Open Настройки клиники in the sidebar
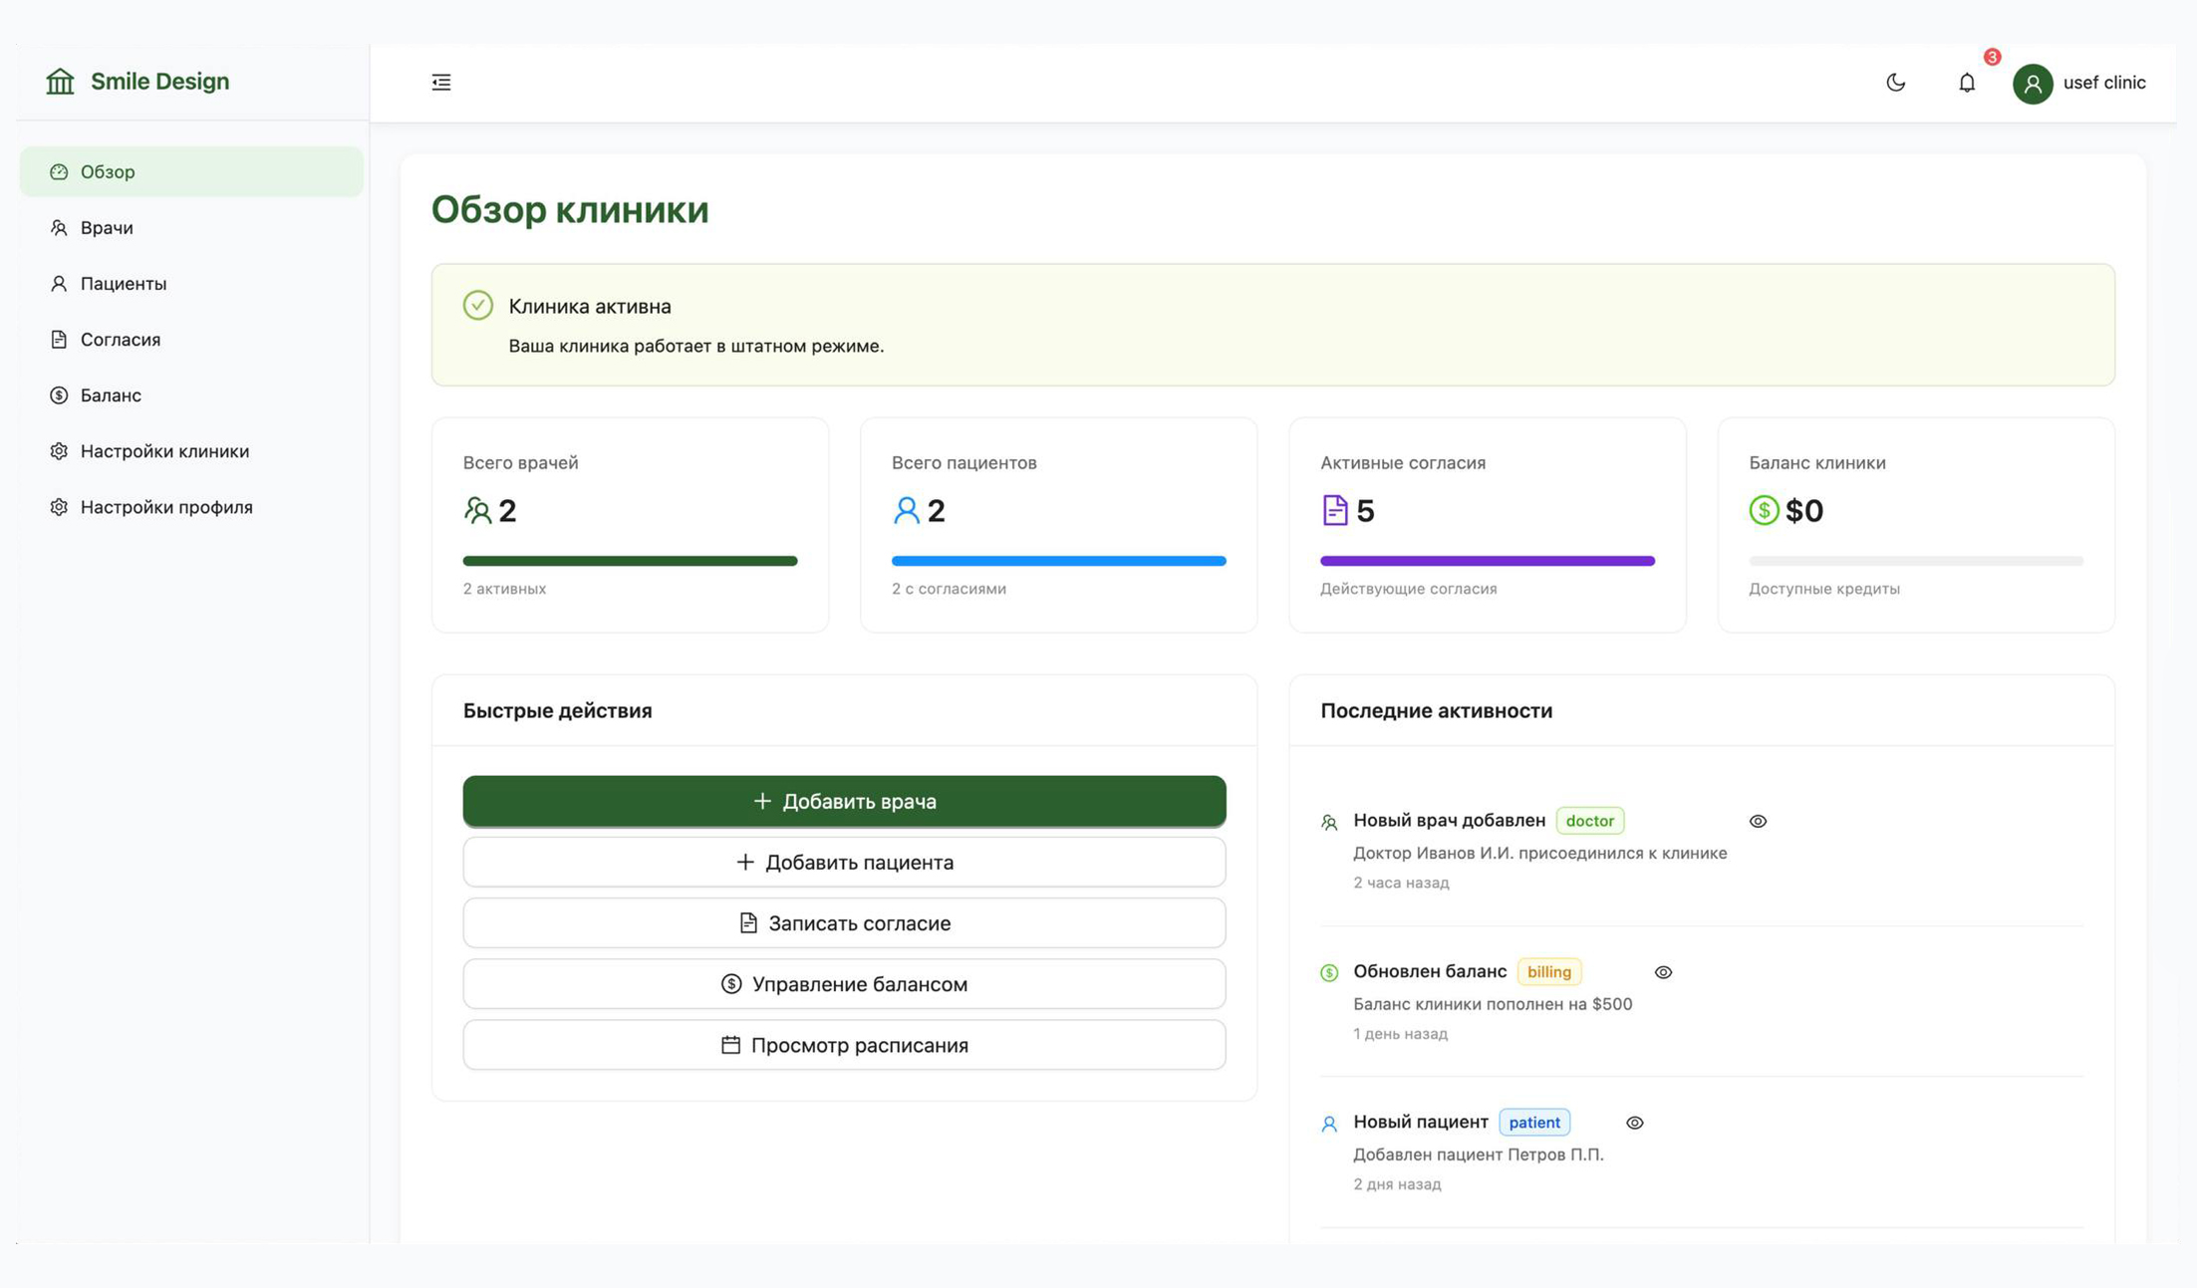Screen dimensions: 2197x1288 coord(164,451)
